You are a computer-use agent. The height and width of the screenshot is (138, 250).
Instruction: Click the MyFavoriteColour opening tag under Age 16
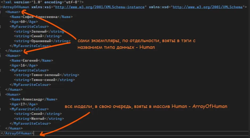pos(29,70)
